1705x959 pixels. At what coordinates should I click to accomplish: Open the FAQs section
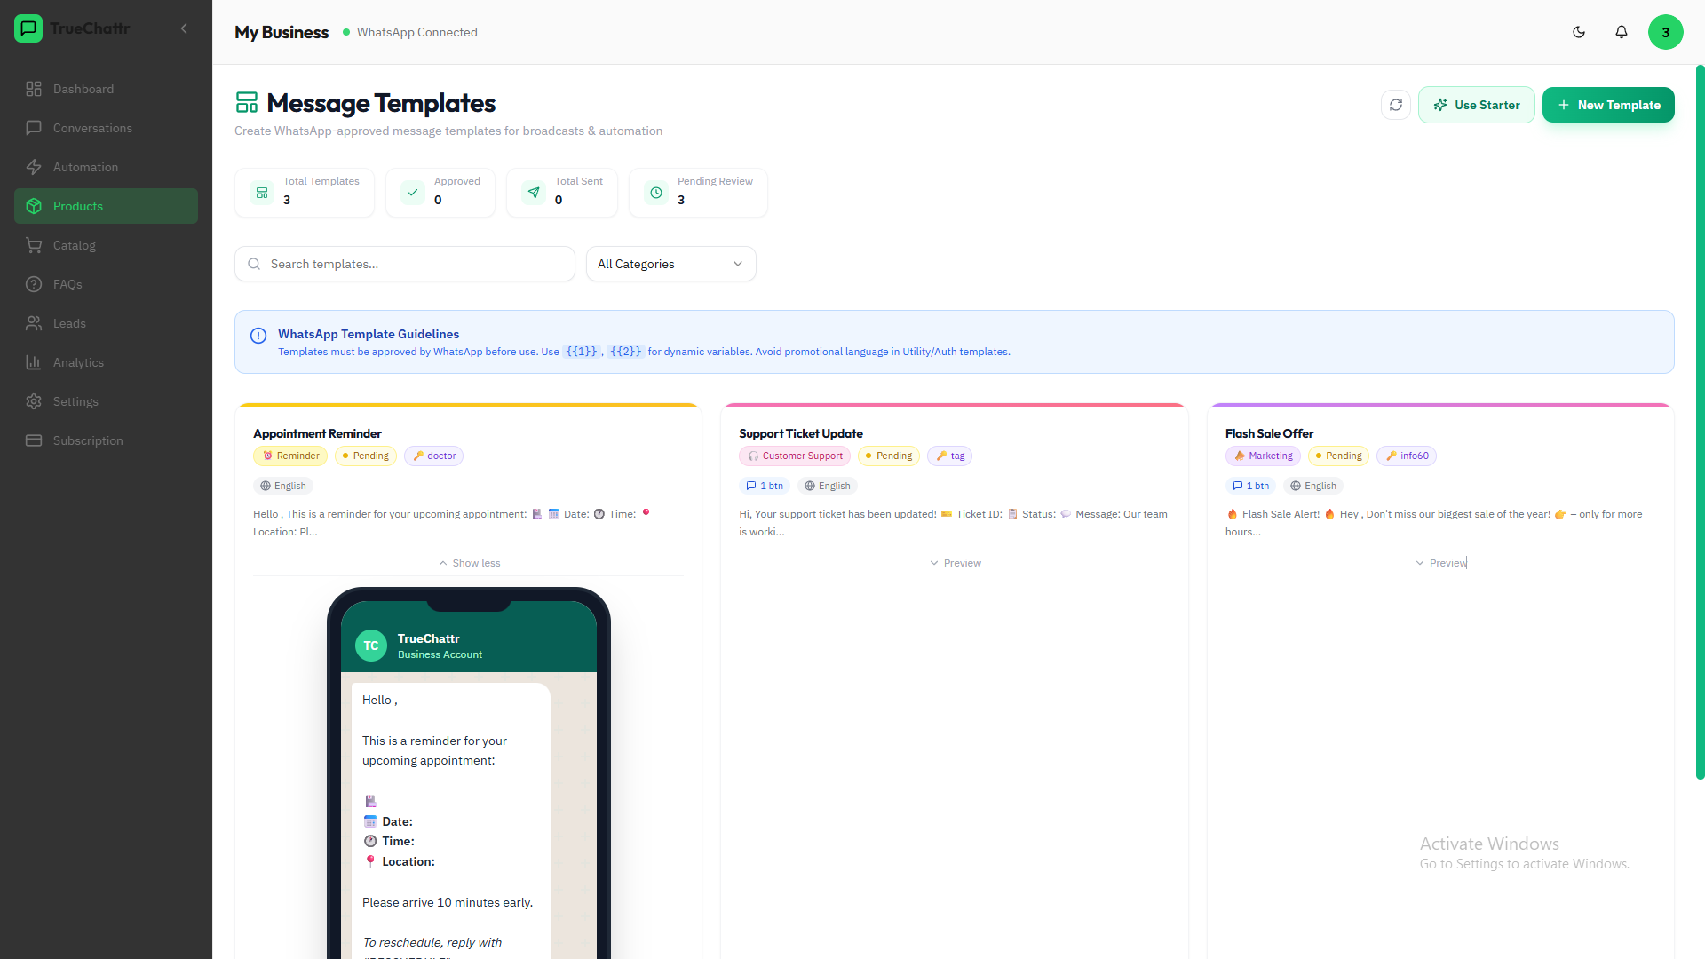(66, 284)
